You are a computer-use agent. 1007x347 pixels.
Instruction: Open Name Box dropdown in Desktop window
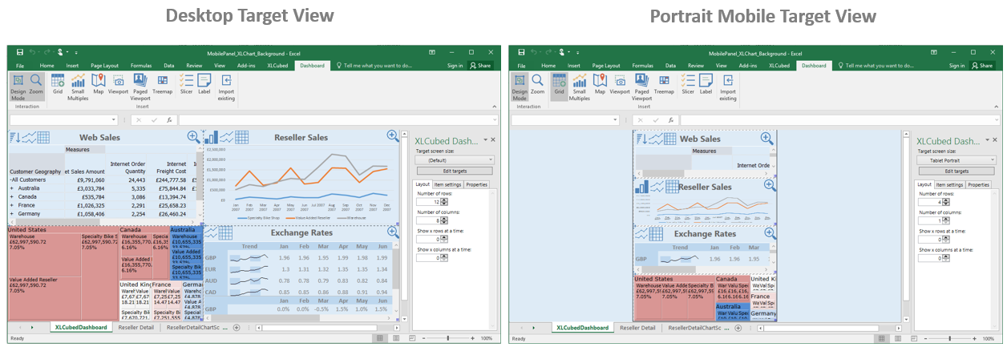pos(114,120)
